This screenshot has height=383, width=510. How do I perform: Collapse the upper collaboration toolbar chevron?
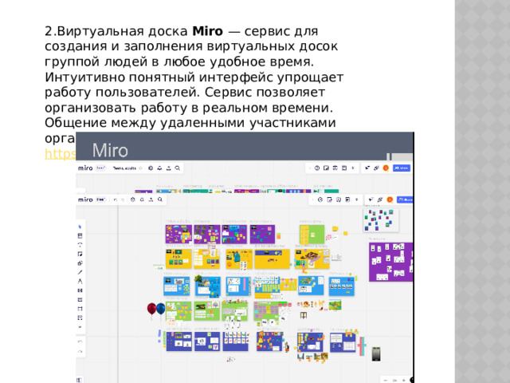click(310, 168)
